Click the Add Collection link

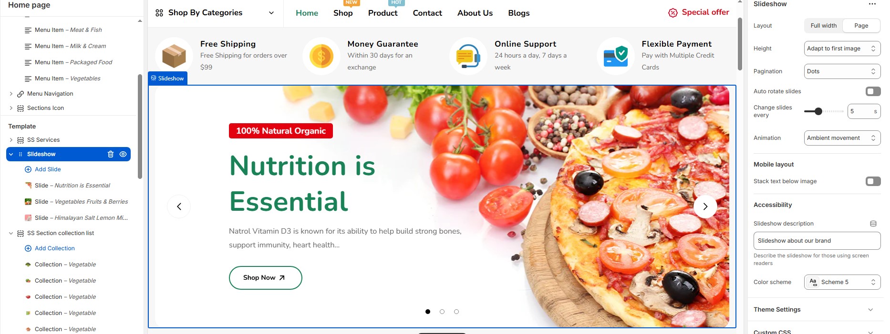click(55, 248)
